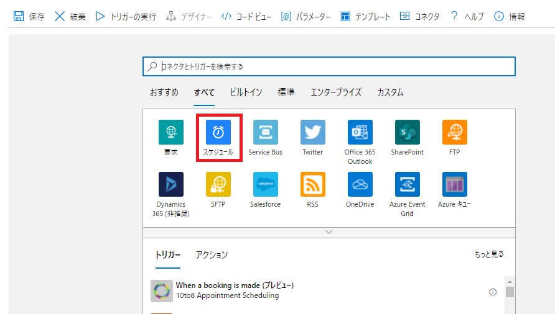Select the FTP connector icon
The height and width of the screenshot is (314, 555).
(x=455, y=132)
